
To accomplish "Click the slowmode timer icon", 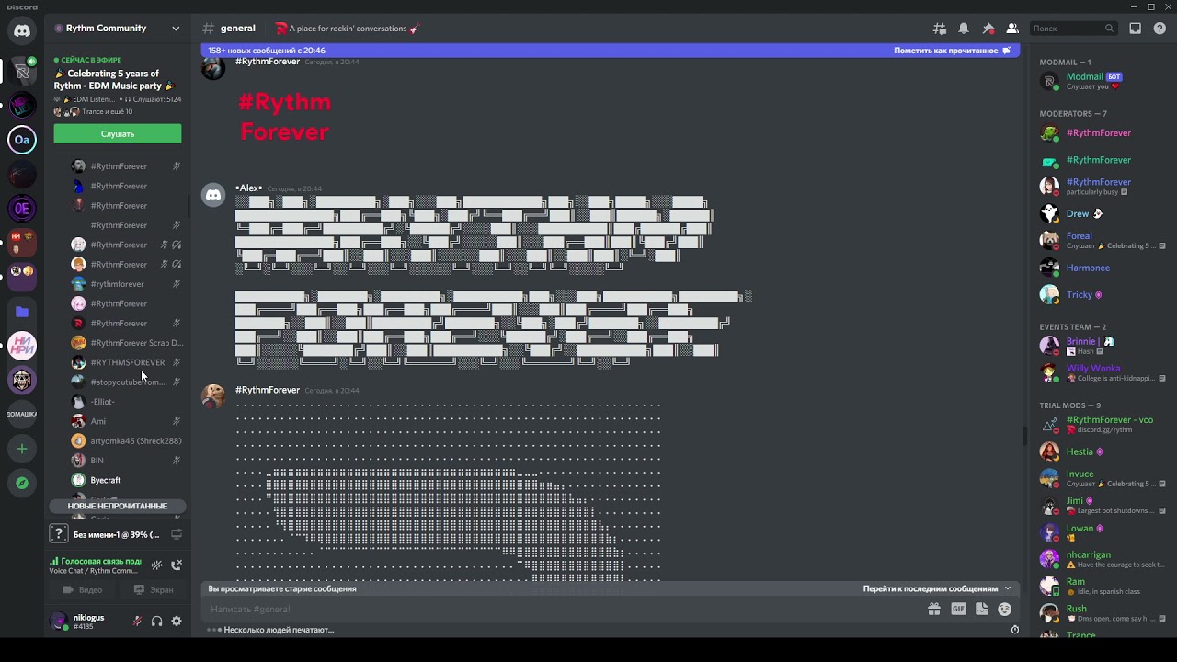I will (x=1015, y=630).
